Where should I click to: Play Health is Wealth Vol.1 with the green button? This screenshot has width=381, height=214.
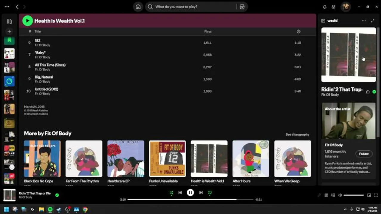pos(27,21)
